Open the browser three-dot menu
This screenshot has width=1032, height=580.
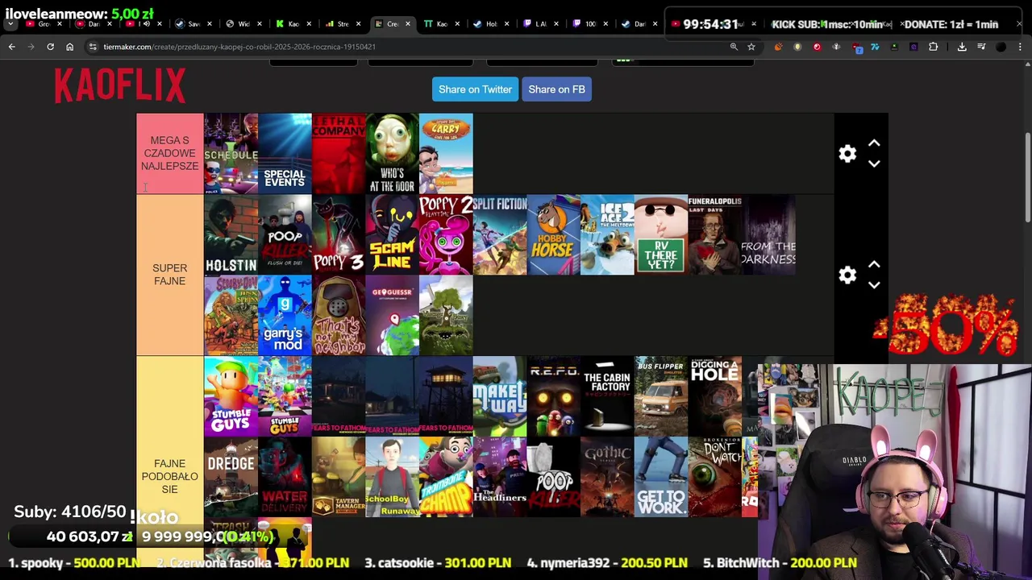point(1020,47)
